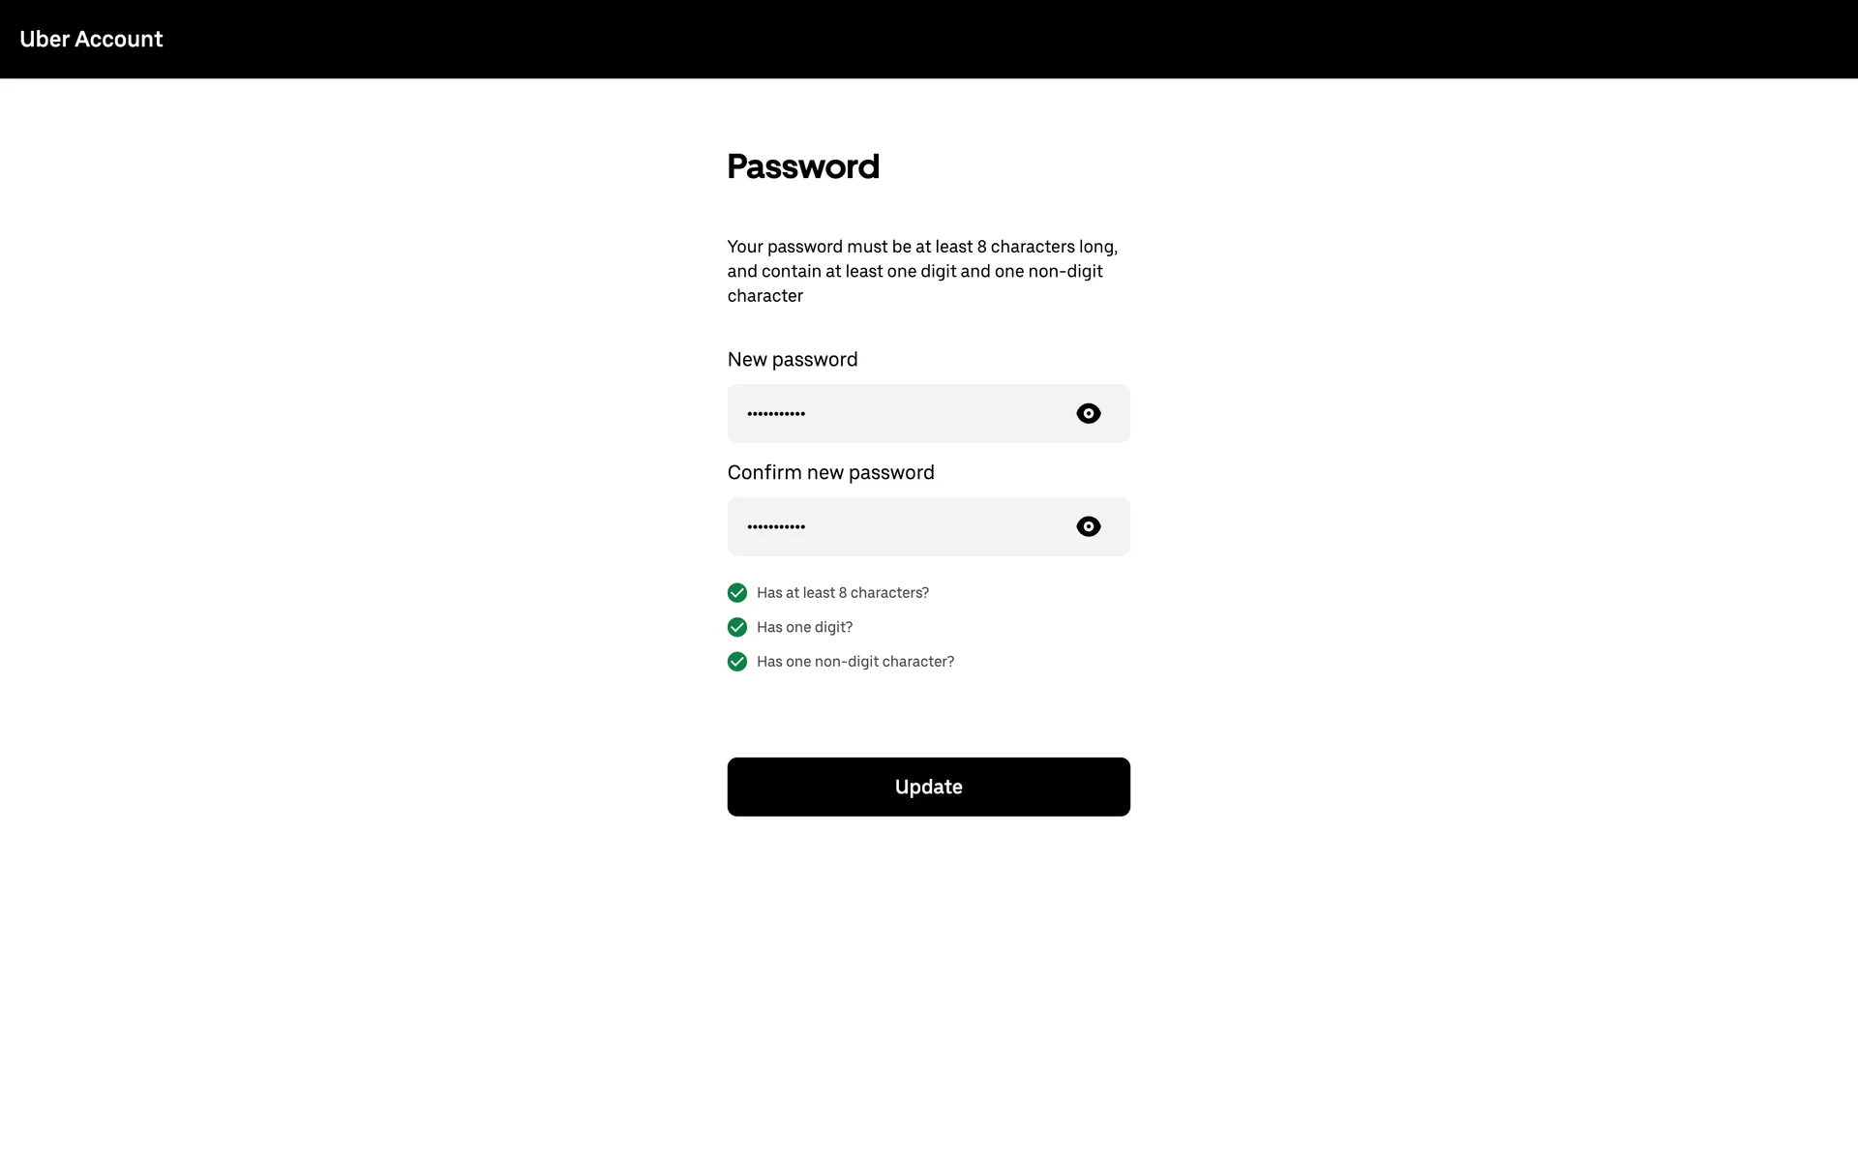Click the masked dots inside New password field
Screen dimensions: 1858x1161
click(x=776, y=414)
